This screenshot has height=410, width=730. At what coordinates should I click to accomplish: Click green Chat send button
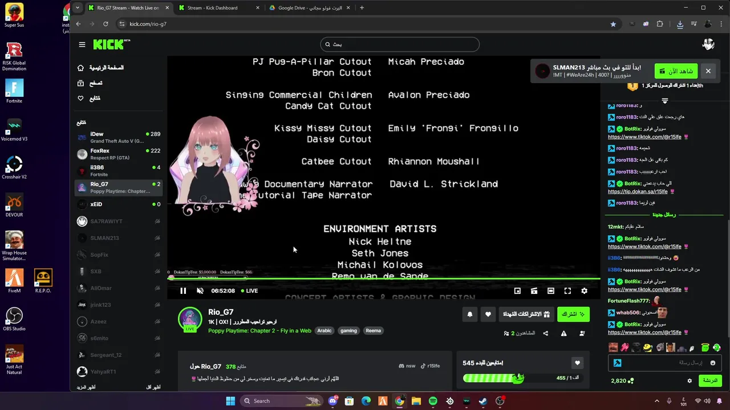click(710, 380)
